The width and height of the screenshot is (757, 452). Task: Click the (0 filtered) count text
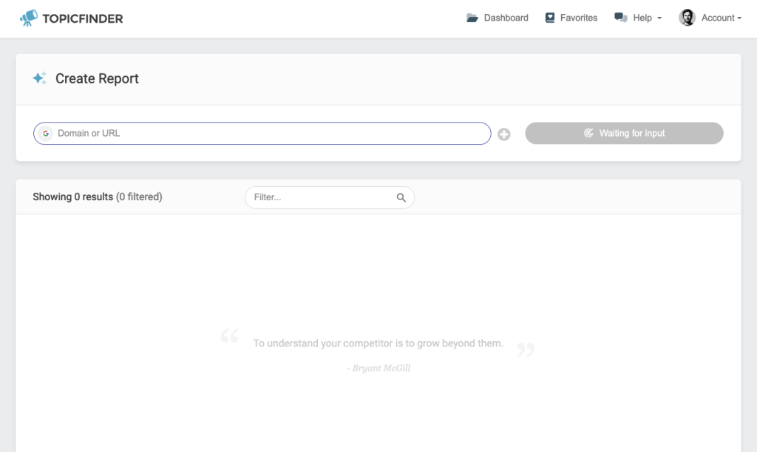coord(139,196)
